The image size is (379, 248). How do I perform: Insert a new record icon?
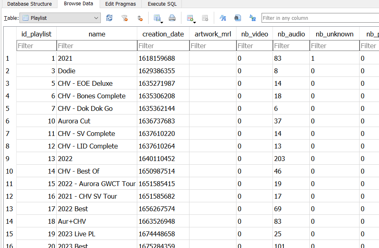coord(189,18)
